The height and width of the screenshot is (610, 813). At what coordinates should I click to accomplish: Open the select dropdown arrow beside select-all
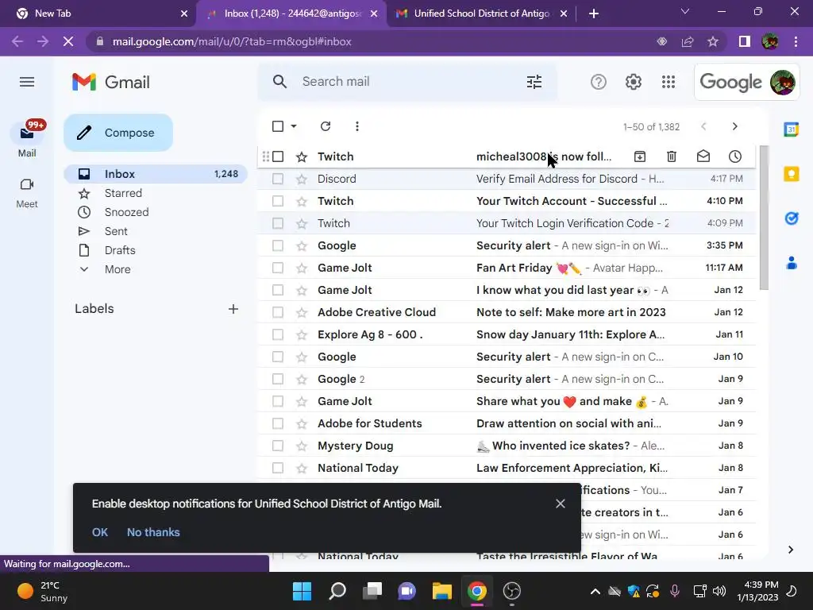(x=294, y=126)
